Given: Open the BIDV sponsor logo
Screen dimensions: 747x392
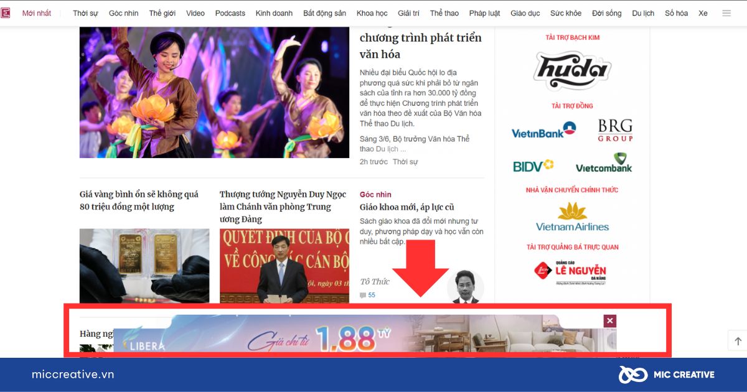Looking at the screenshot, I should point(533,166).
